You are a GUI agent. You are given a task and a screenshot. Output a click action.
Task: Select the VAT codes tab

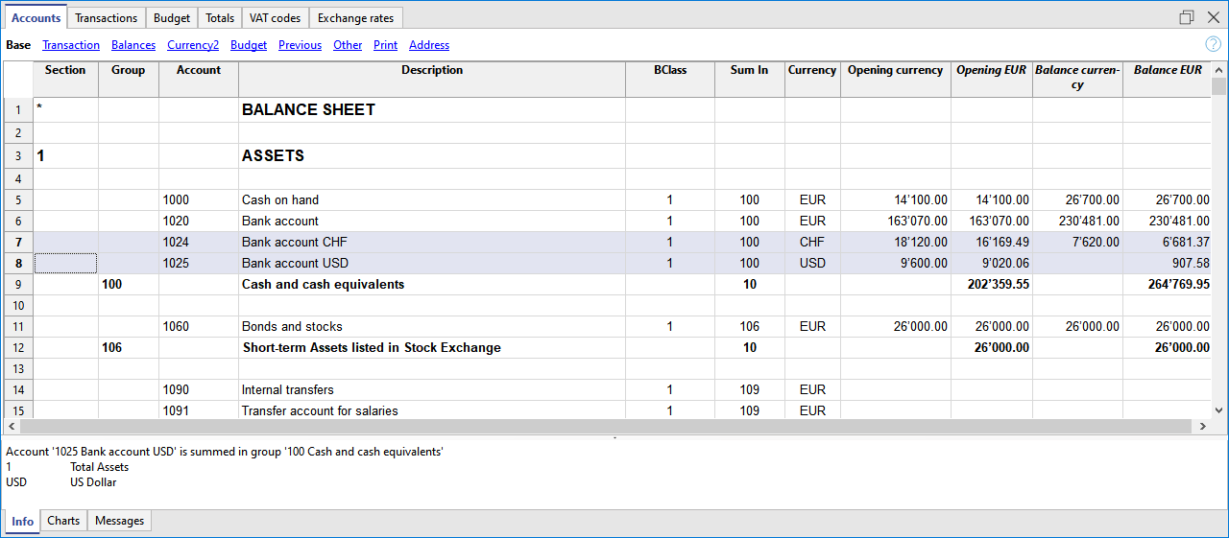pos(275,18)
